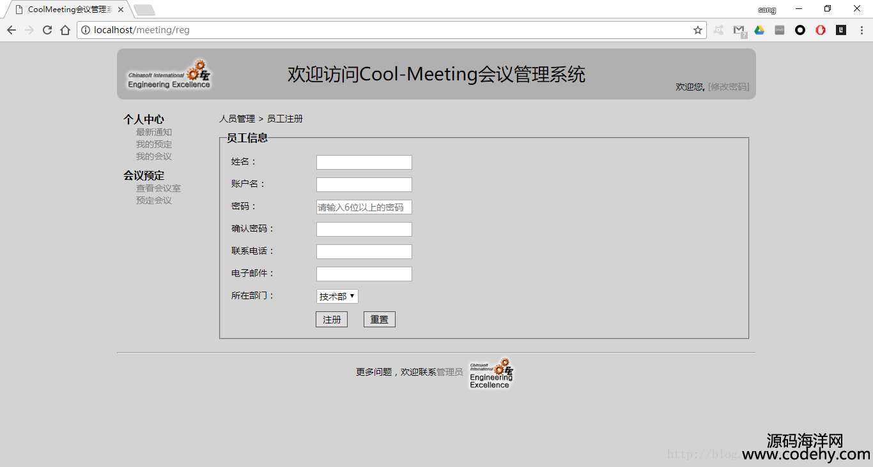873x467 pixels.
Task: Focus the 姓名 name input field
Action: point(364,163)
